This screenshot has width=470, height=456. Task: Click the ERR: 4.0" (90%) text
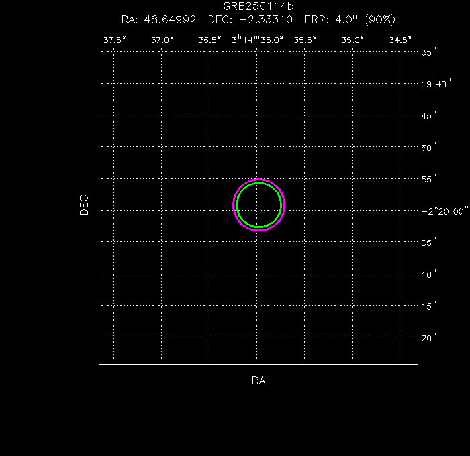[x=350, y=19]
